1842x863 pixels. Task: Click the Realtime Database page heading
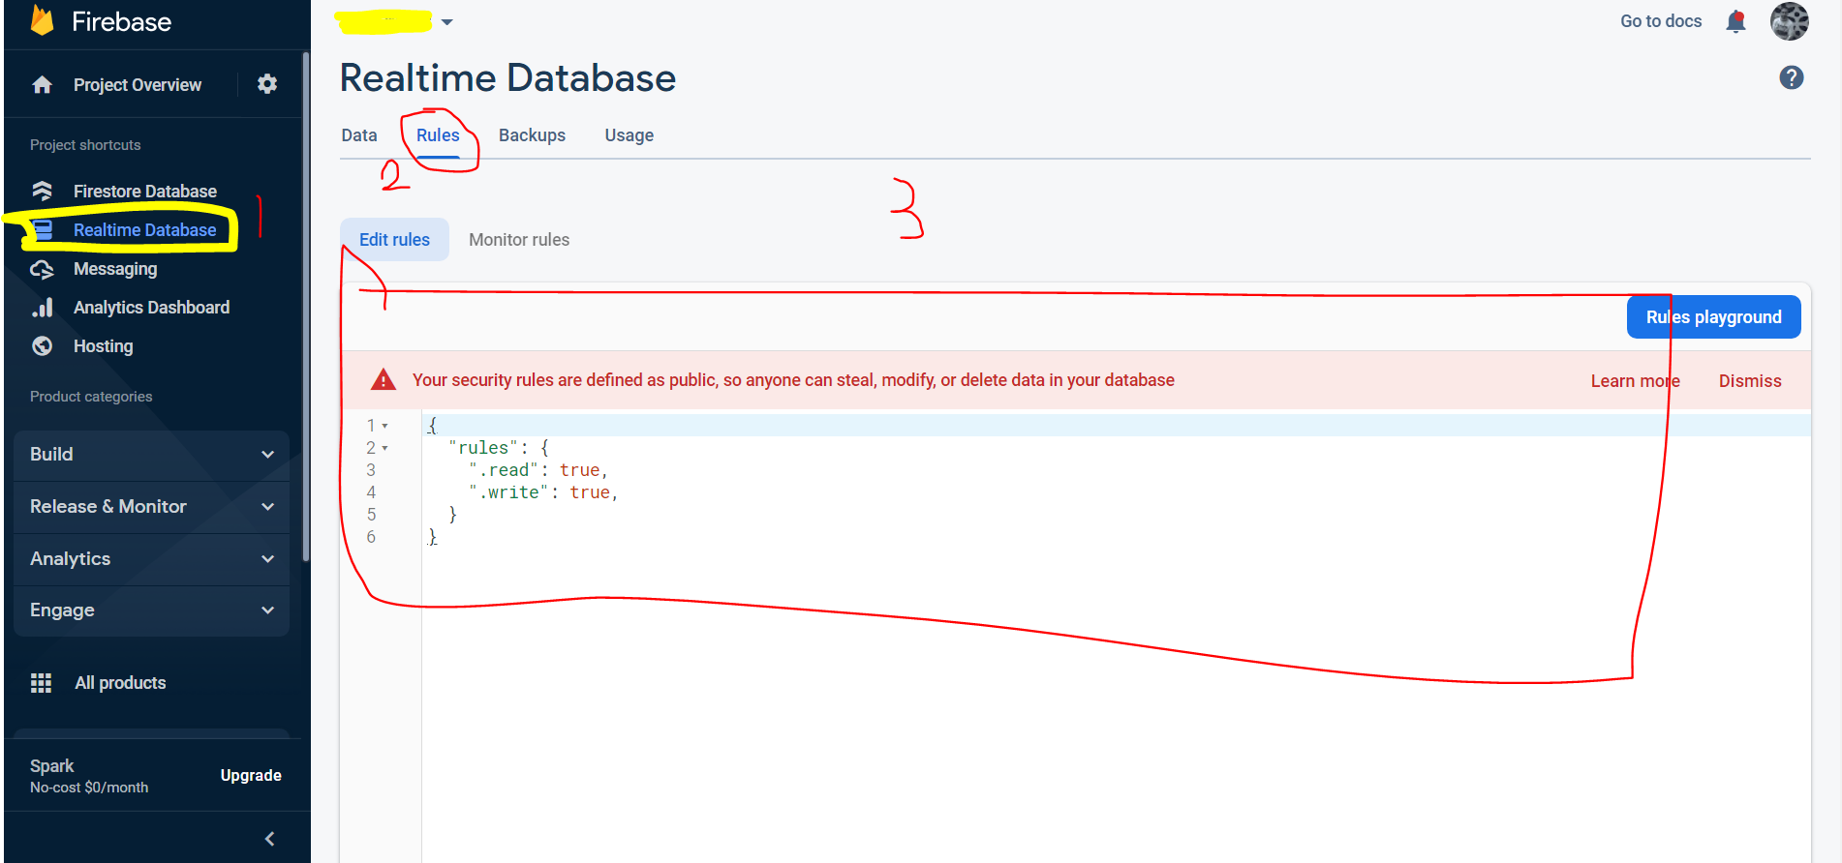click(507, 77)
